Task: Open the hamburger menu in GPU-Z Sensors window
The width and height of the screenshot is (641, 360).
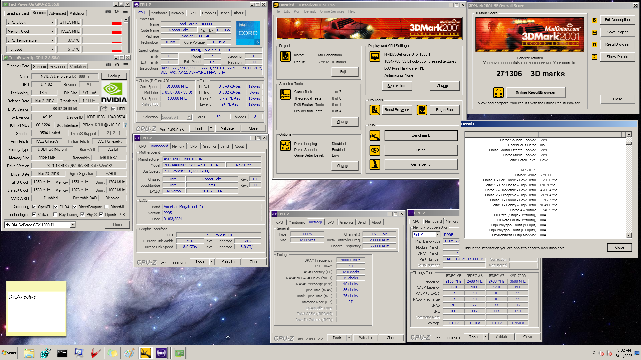Action: (125, 11)
